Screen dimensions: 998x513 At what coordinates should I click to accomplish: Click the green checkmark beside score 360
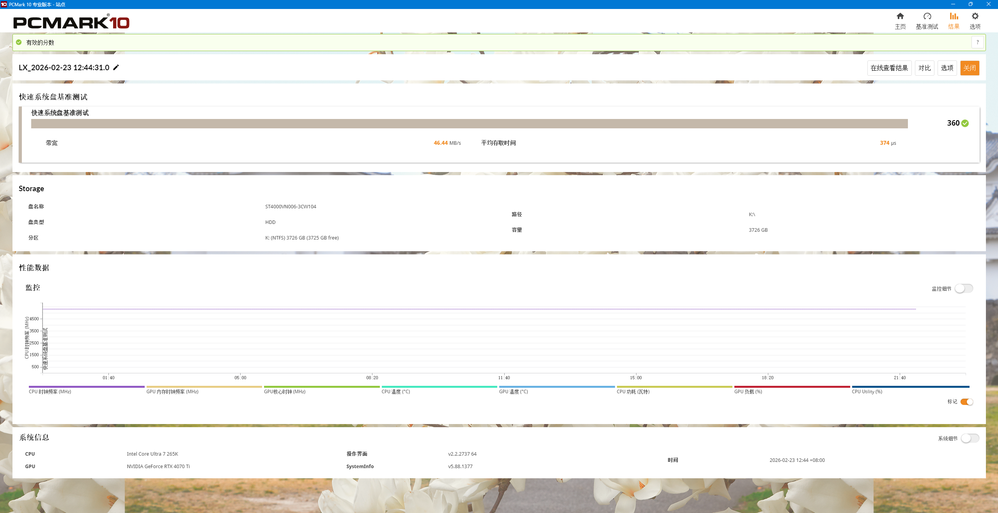(965, 123)
